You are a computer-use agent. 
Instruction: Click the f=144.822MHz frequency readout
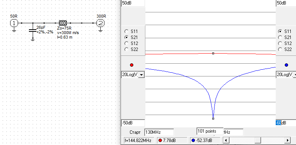pyautogui.click(x=139, y=141)
